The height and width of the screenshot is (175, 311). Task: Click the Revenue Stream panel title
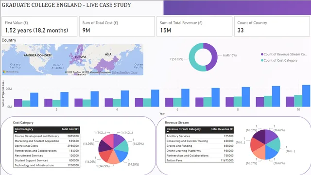177,122
